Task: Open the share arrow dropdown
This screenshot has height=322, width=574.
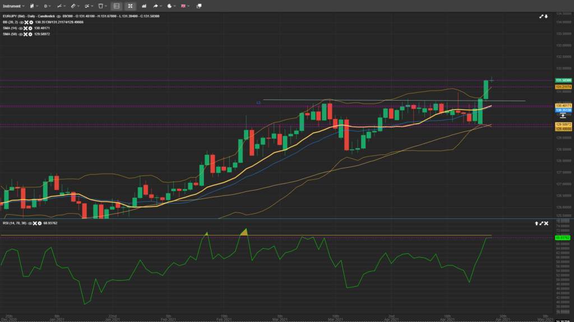Action: pos(158,6)
